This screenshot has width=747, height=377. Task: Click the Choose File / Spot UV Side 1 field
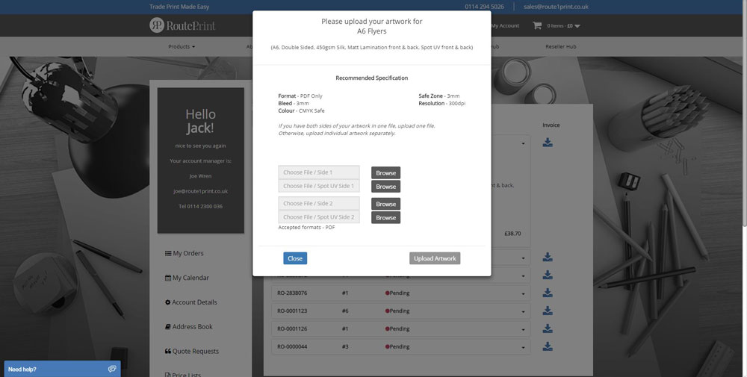point(319,186)
